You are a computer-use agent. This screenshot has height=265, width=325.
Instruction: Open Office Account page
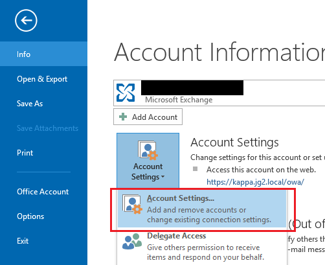coord(43,192)
